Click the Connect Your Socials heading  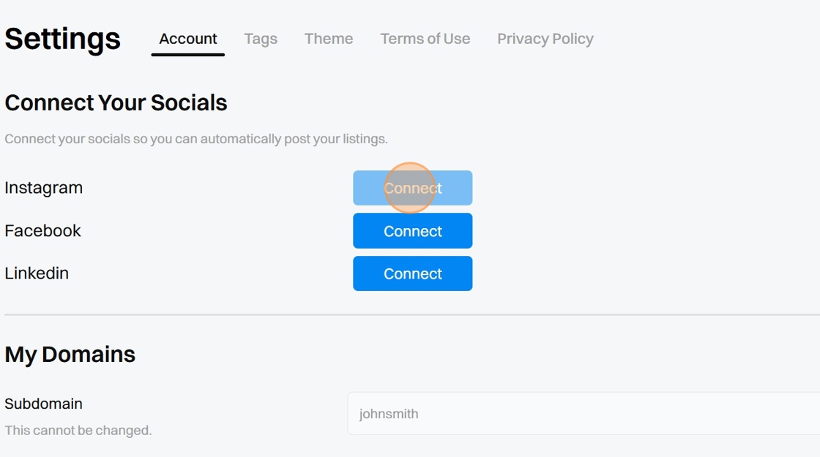point(116,103)
